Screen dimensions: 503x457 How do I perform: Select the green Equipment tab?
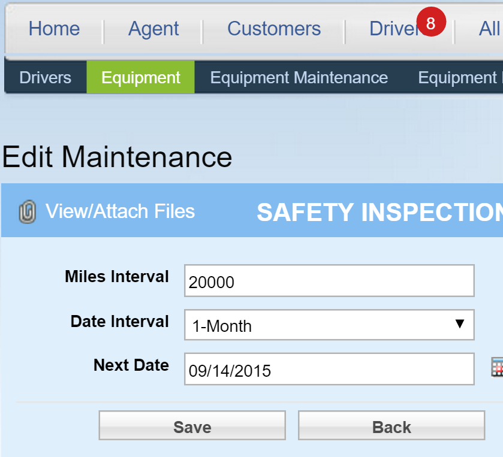140,77
